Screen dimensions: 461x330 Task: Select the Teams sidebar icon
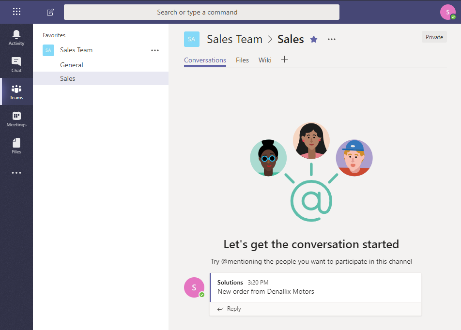point(16,92)
